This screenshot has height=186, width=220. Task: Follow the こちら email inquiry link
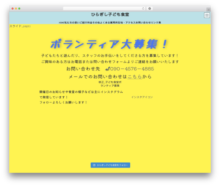click(135, 77)
